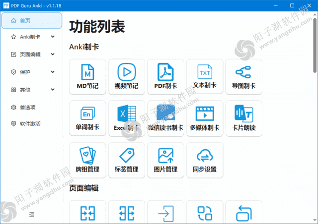This screenshot has width=318, height=224.
Task: Open 单词制卡 vocabulary tool
Action: pyautogui.click(x=87, y=118)
